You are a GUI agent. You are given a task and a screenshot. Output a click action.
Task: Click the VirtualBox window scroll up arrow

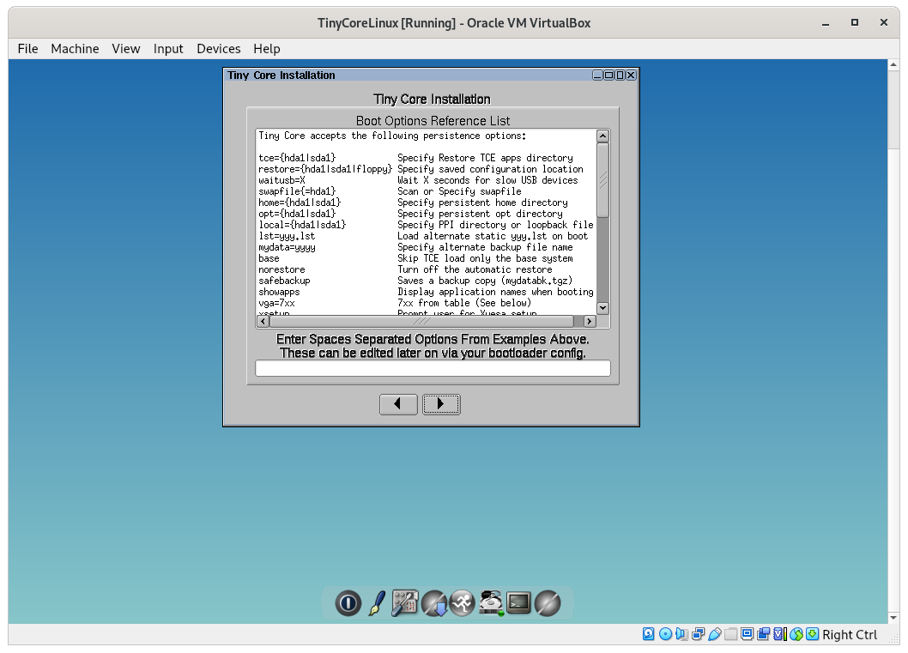(893, 65)
